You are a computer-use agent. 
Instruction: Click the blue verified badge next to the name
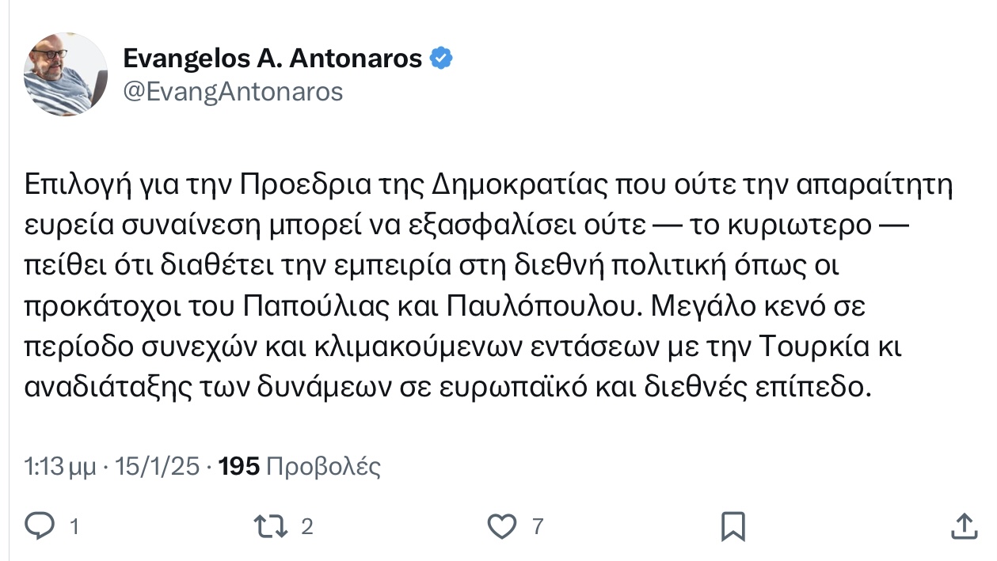point(442,57)
